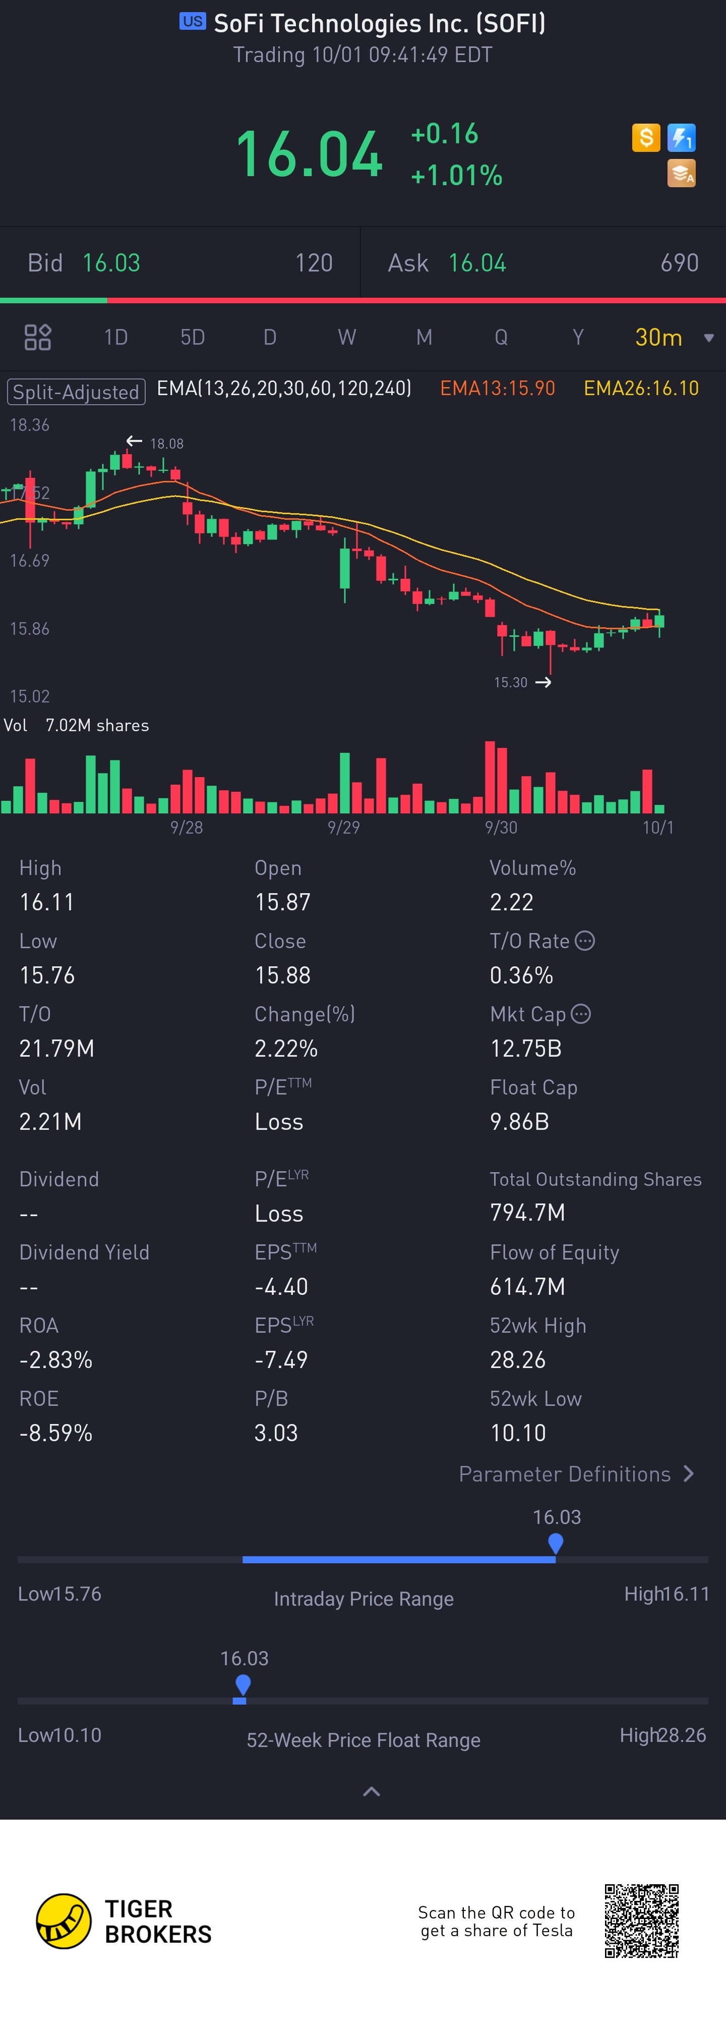The height and width of the screenshot is (2023, 726).
Task: Tap the 9/29 date axis label
Action: (x=344, y=827)
